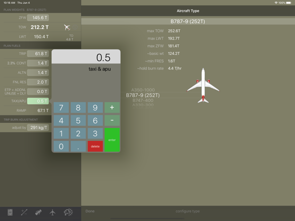Tap the min FRES value 1.6T
Screen dimensions: 295x221
(172, 61)
